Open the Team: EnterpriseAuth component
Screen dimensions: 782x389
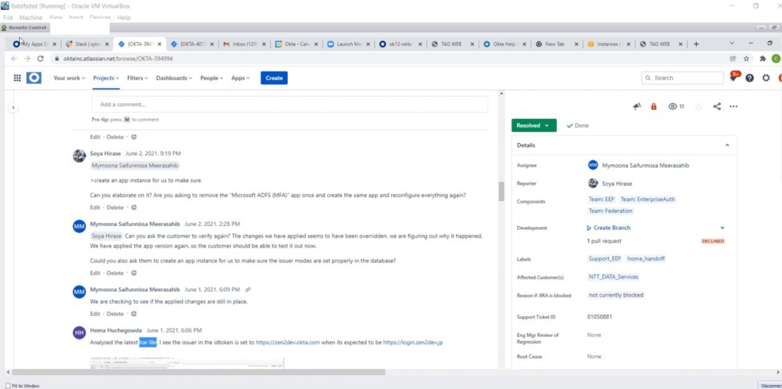click(648, 199)
